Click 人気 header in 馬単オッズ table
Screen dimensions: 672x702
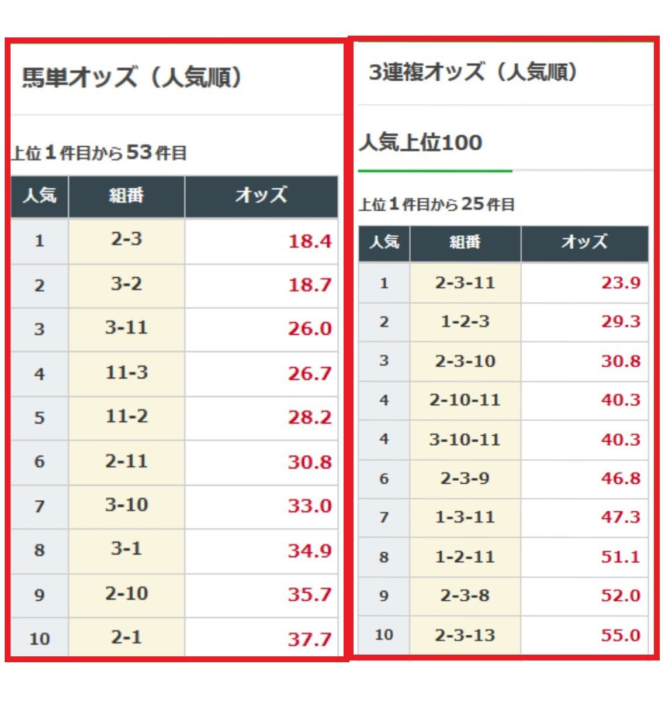[39, 196]
